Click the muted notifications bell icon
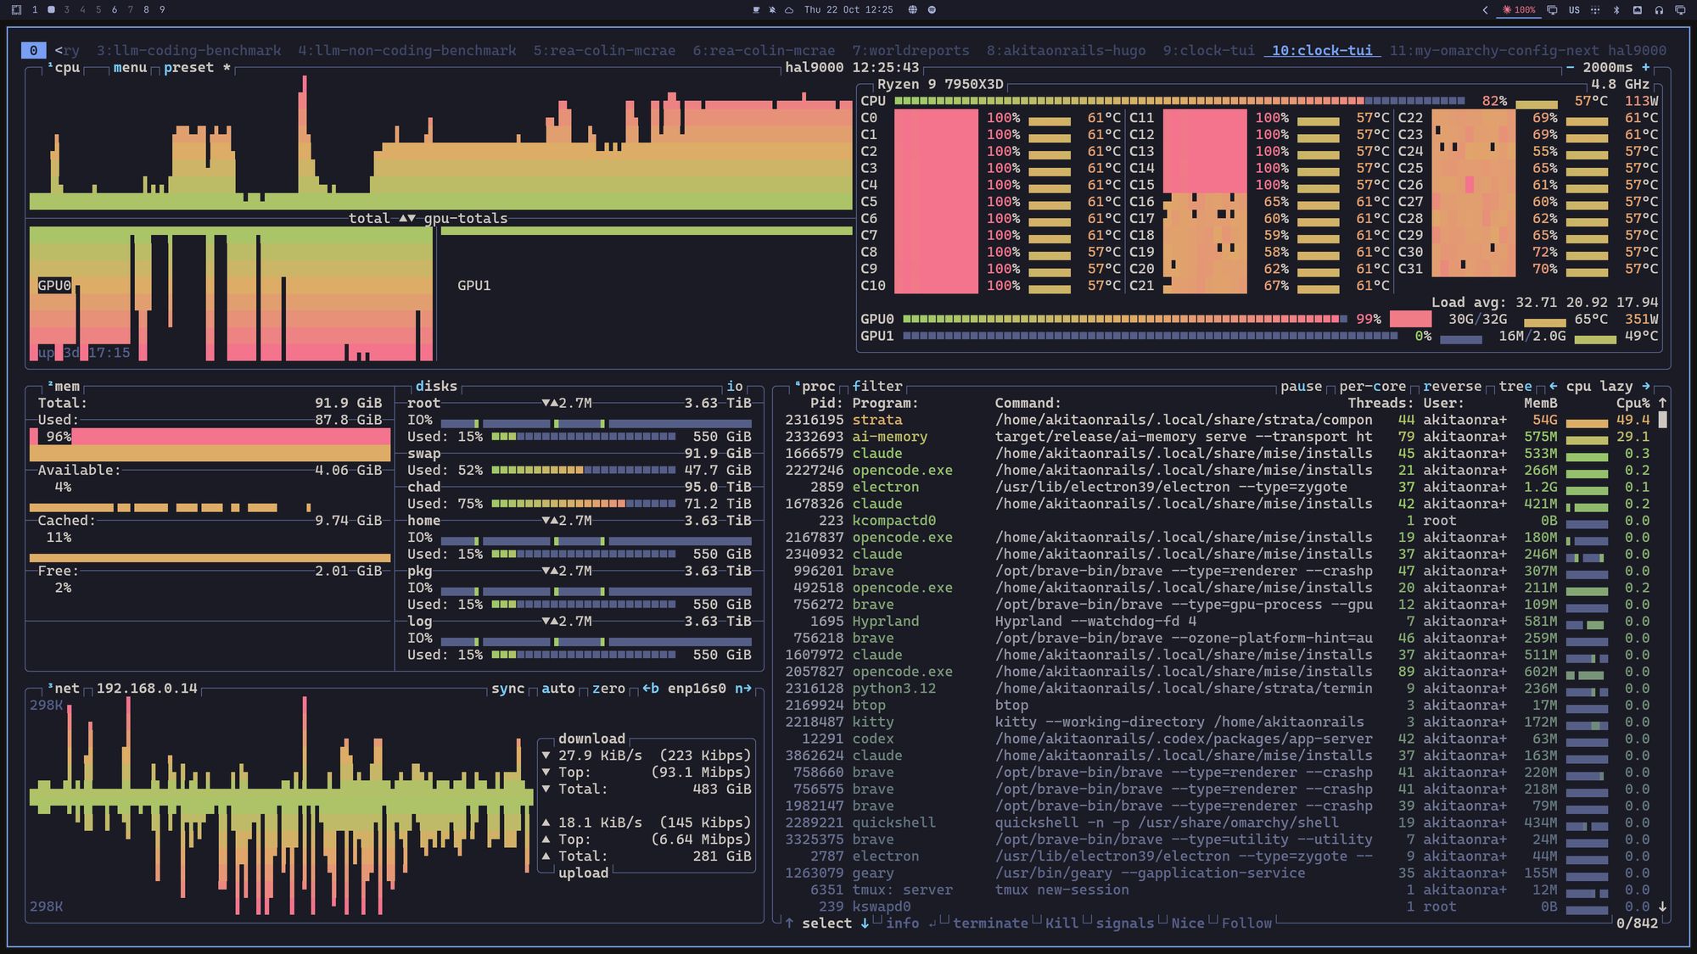 (x=772, y=9)
